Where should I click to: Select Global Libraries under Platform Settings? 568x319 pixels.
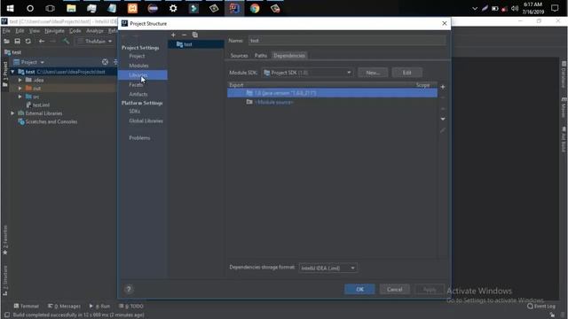[x=146, y=121]
